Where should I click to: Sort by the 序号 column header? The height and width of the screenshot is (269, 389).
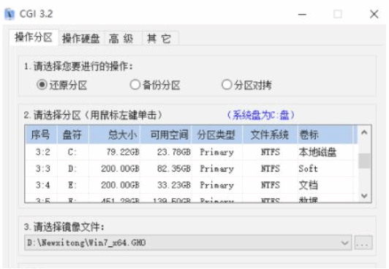pyautogui.click(x=41, y=135)
